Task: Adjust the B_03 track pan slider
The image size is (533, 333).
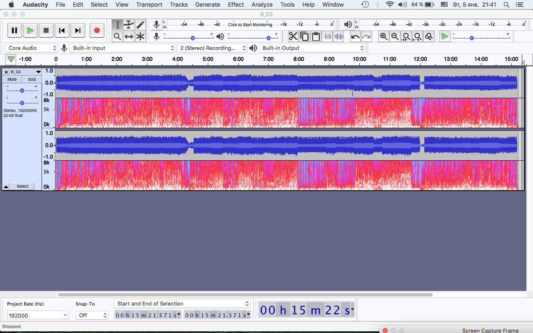Action: [22, 102]
